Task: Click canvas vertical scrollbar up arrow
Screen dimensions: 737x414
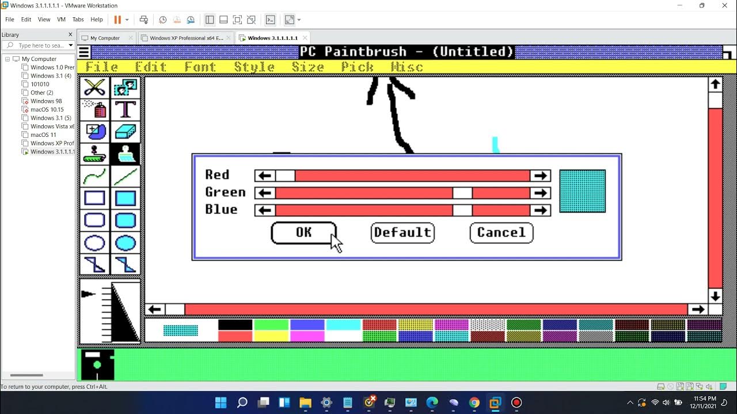Action: tap(715, 85)
